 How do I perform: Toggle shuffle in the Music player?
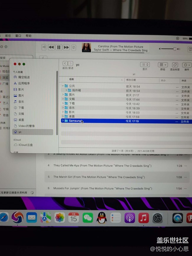44,47
